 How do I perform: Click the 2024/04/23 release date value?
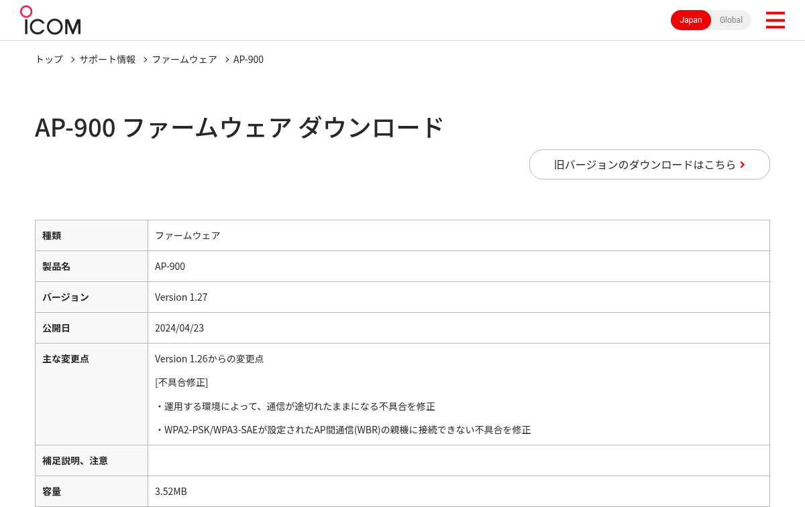tap(179, 328)
